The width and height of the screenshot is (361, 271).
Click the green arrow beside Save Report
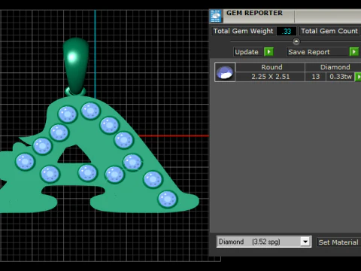[x=354, y=52]
